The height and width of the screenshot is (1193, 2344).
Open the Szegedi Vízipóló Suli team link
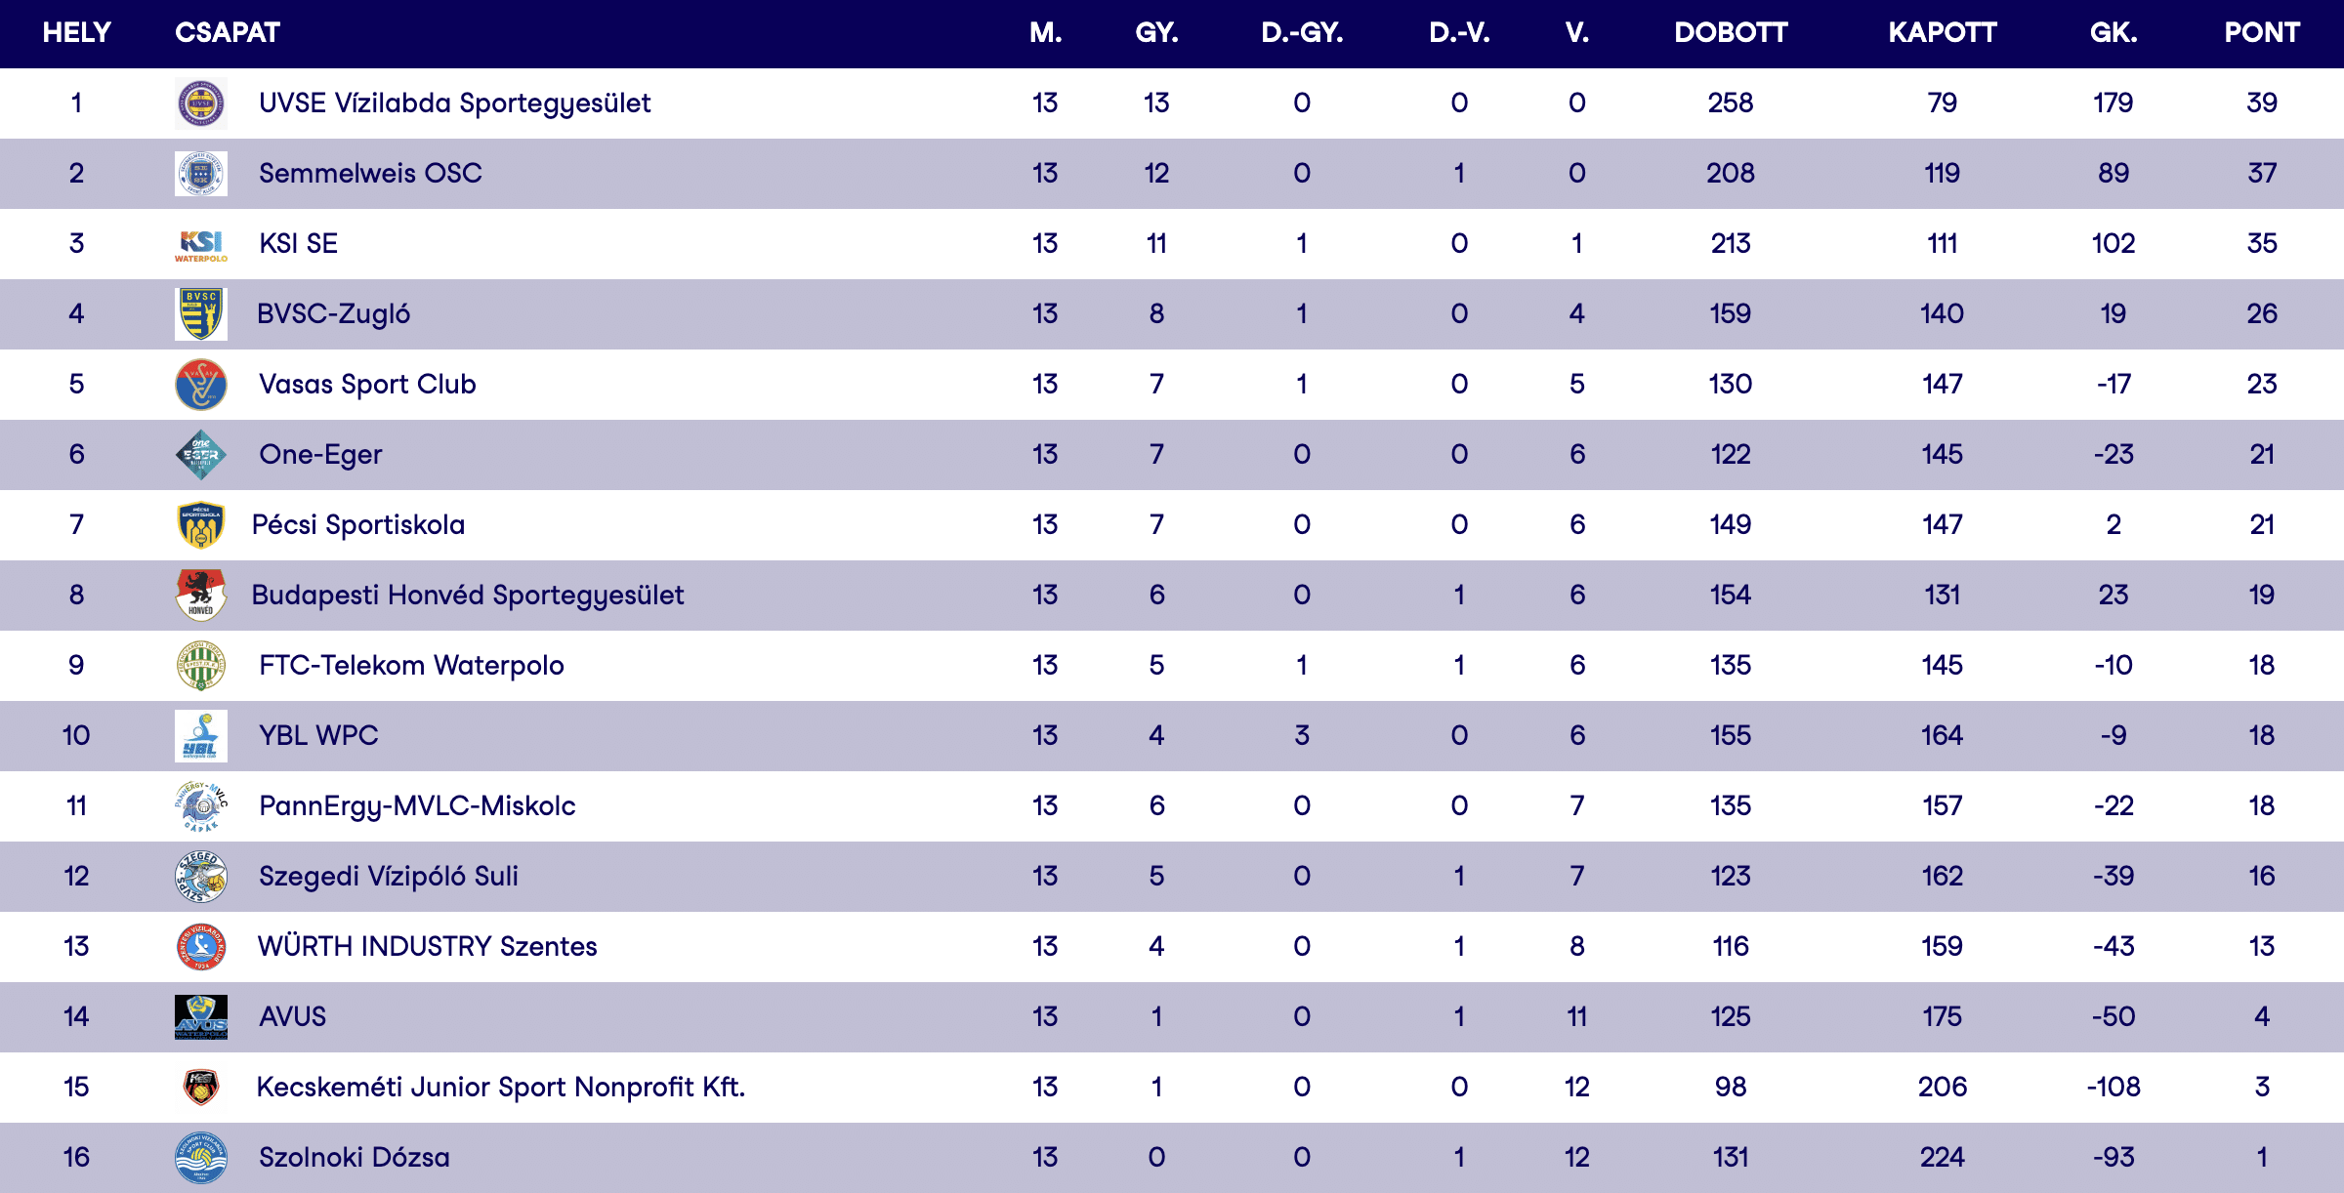pyautogui.click(x=388, y=877)
